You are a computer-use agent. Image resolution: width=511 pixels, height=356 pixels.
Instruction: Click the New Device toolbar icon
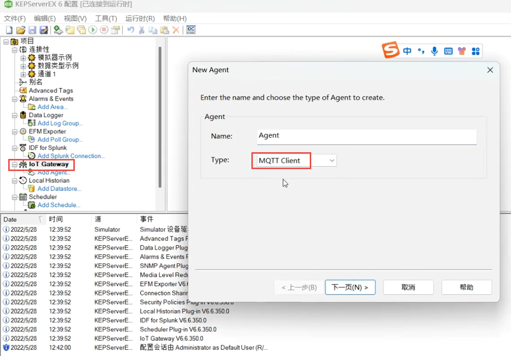point(69,30)
